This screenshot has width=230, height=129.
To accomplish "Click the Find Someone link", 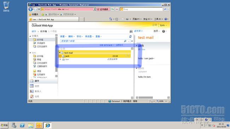I will coord(138,31).
